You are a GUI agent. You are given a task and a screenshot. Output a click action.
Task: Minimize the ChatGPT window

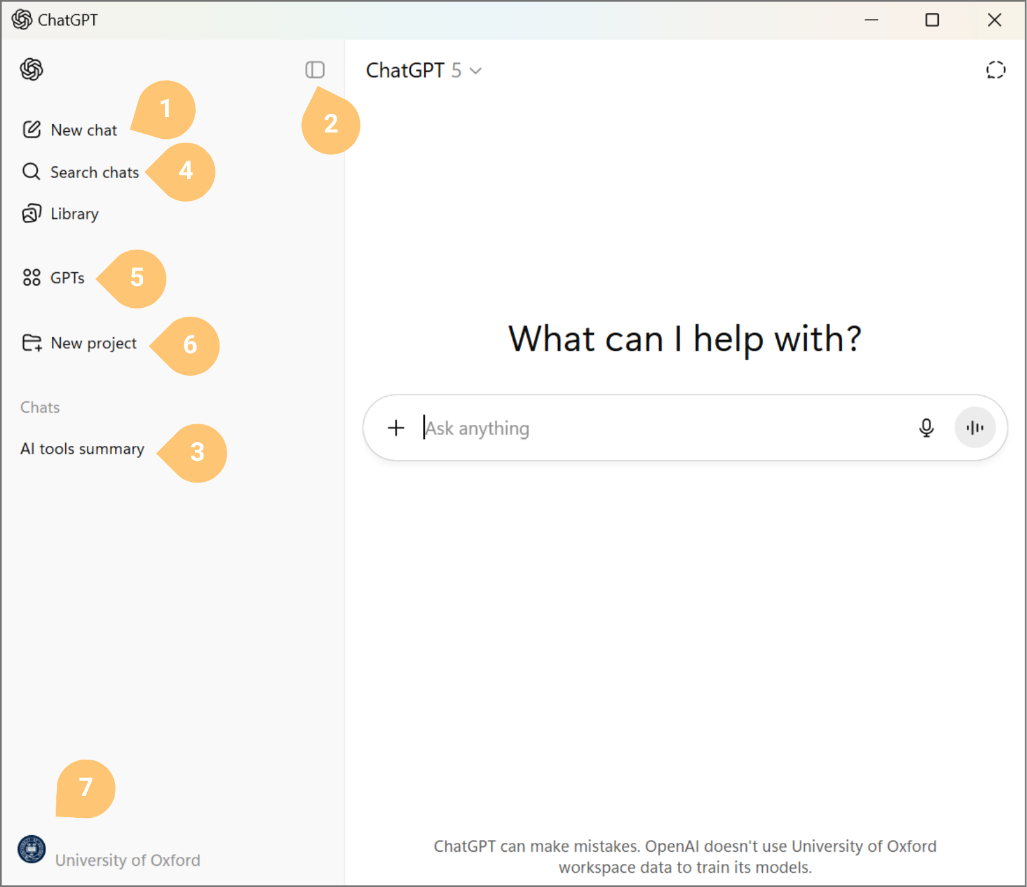tap(871, 20)
